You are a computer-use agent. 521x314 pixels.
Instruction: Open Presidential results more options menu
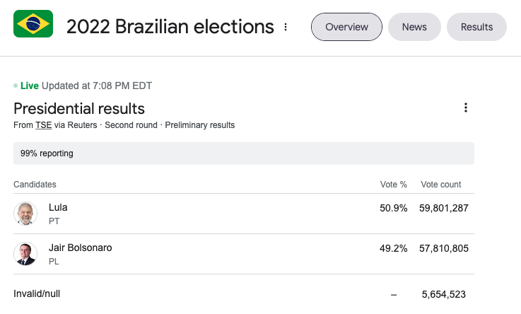pyautogui.click(x=465, y=107)
